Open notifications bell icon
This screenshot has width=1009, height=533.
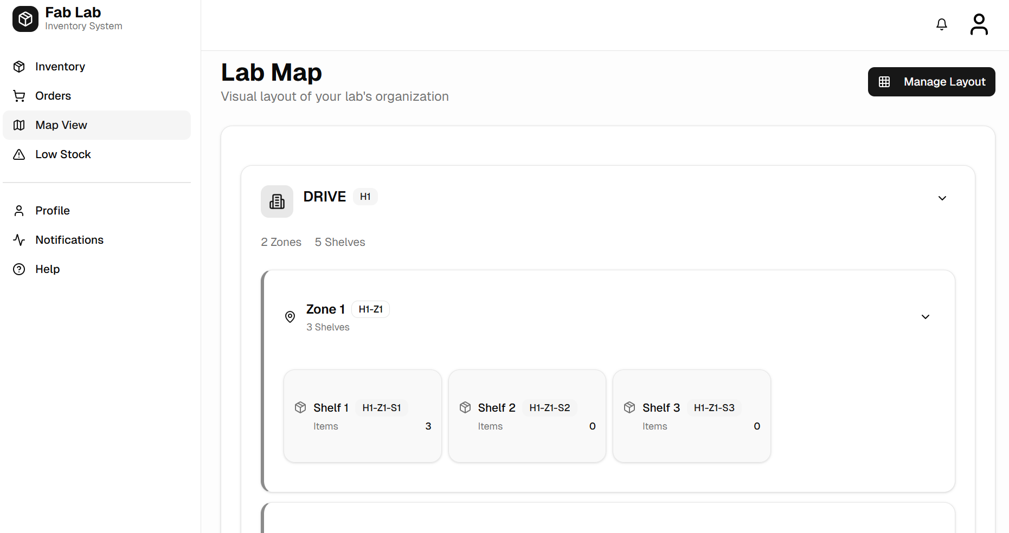point(942,24)
